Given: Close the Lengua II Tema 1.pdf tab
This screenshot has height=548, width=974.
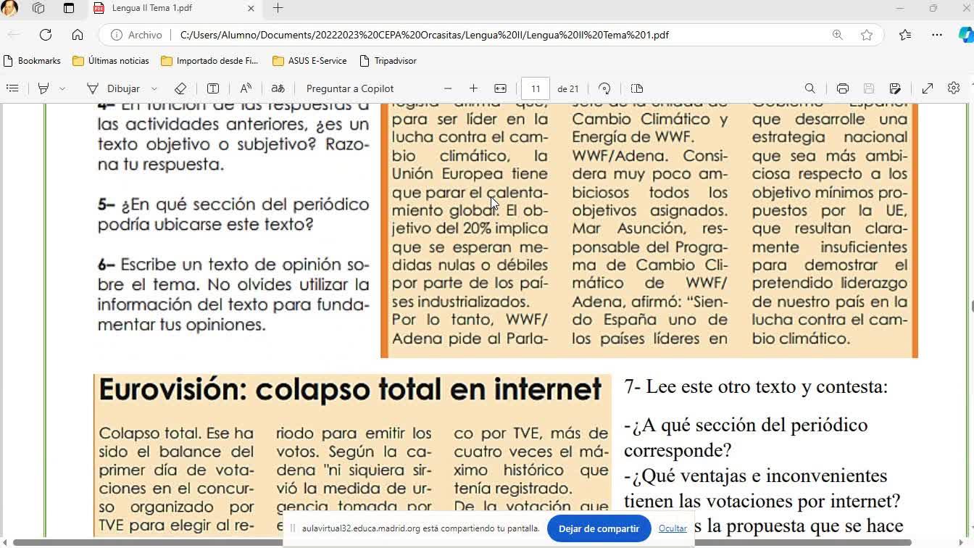Looking at the screenshot, I should click(x=251, y=9).
